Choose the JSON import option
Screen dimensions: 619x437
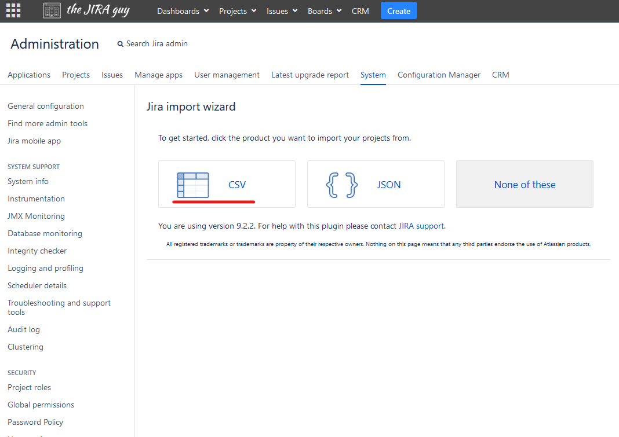point(376,184)
